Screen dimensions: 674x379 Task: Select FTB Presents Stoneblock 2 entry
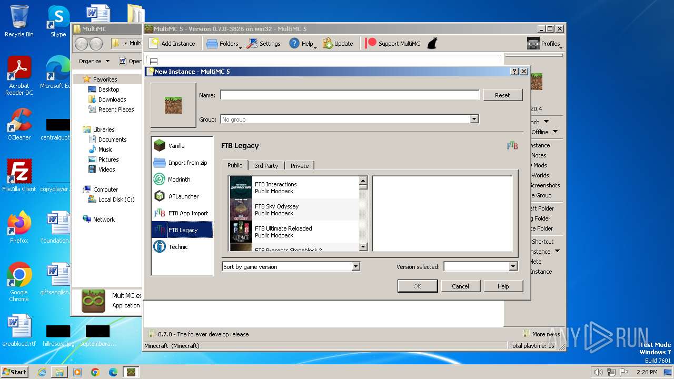point(294,247)
